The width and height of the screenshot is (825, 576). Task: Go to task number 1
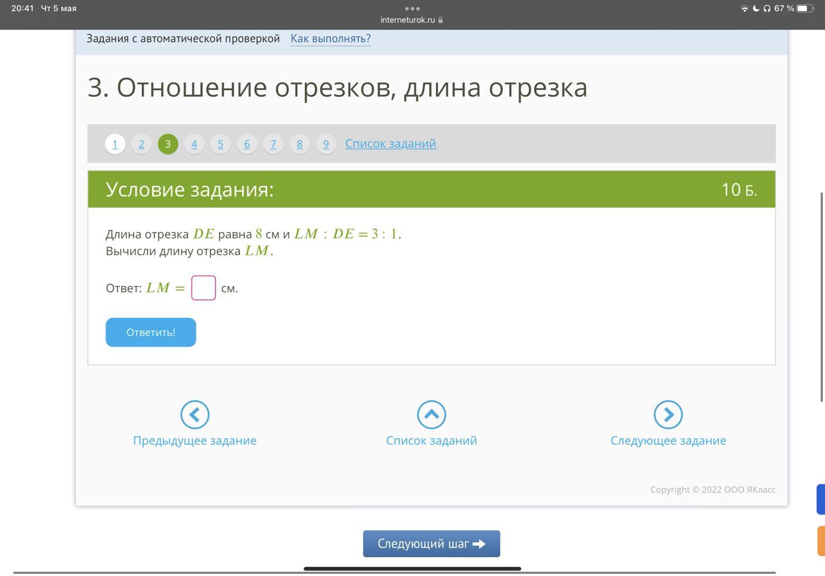click(x=115, y=144)
